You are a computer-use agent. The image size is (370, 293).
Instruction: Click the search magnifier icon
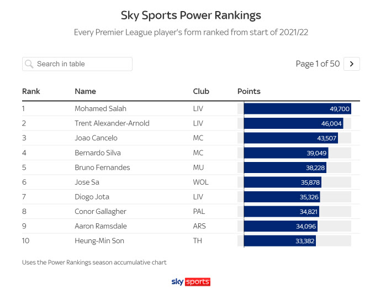tap(29, 64)
